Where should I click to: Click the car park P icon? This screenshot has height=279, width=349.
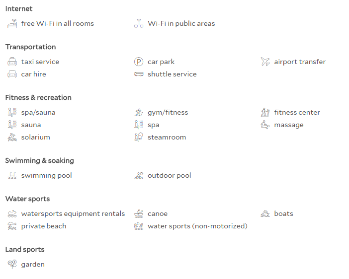click(x=138, y=62)
